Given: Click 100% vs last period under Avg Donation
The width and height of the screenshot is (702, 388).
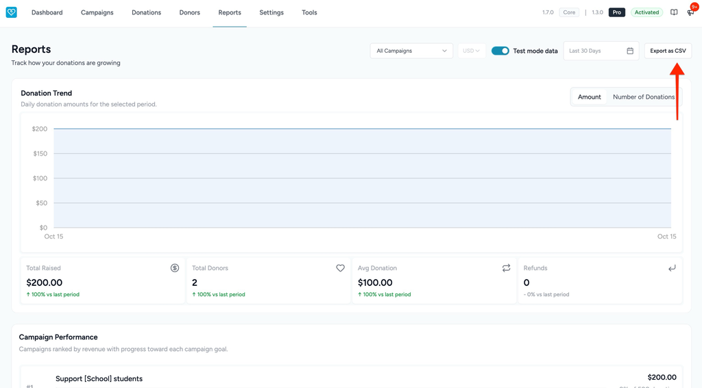Looking at the screenshot, I should point(384,295).
